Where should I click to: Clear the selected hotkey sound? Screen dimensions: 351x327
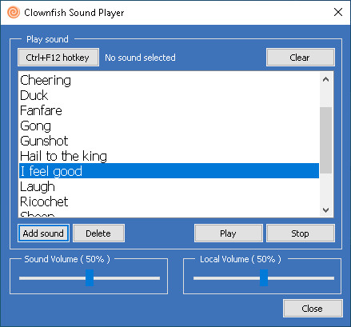pos(300,58)
